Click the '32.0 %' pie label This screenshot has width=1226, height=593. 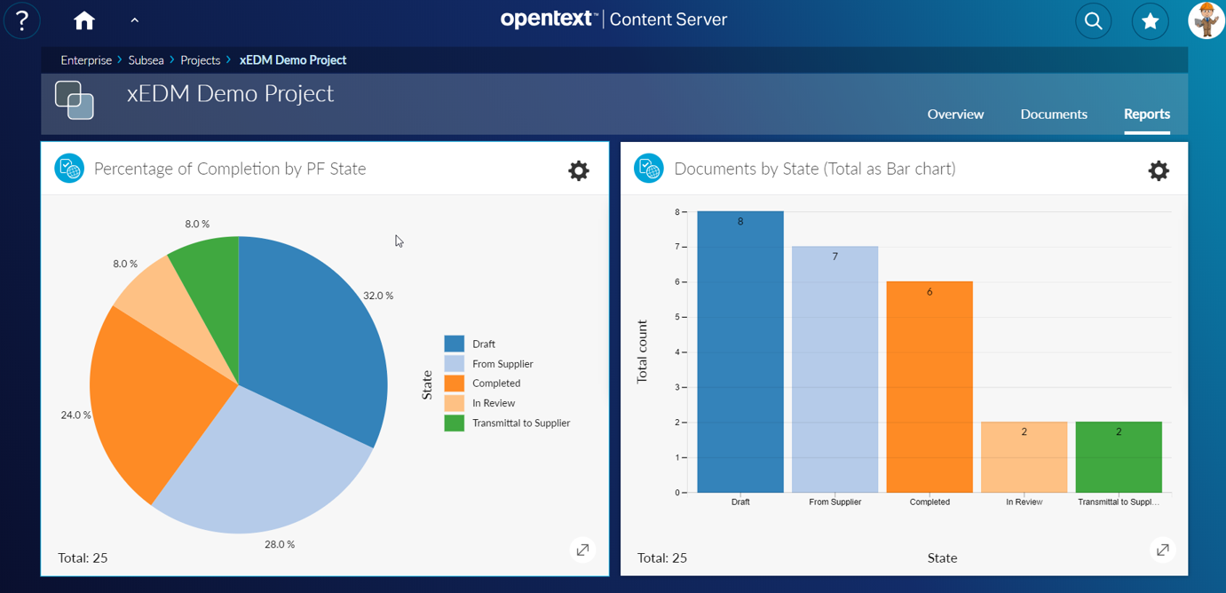[378, 296]
